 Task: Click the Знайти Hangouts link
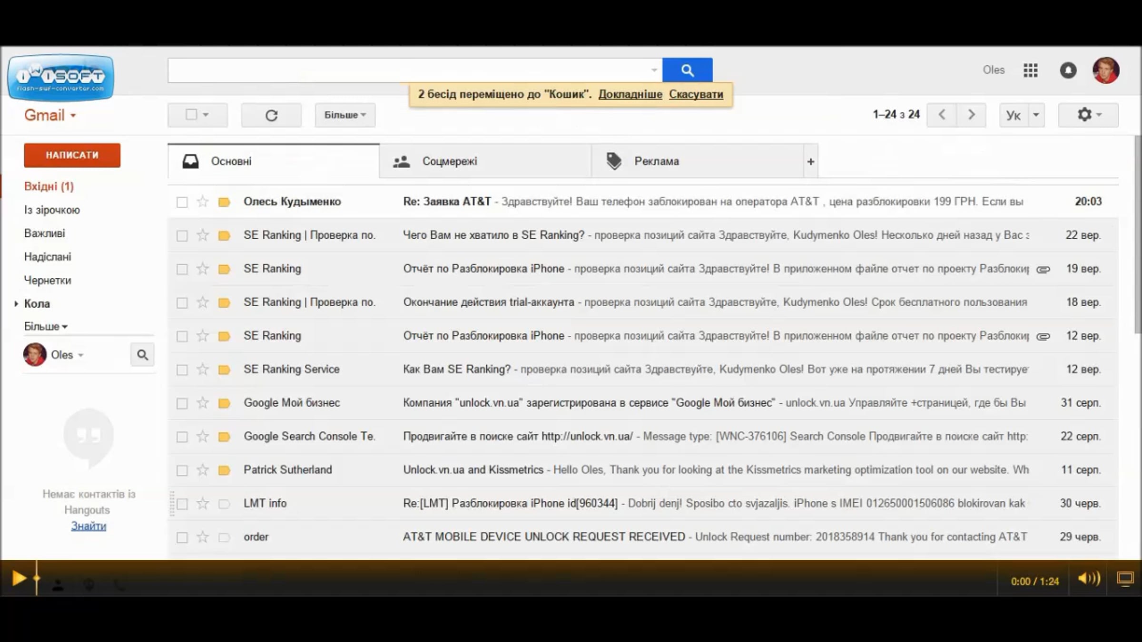(89, 526)
